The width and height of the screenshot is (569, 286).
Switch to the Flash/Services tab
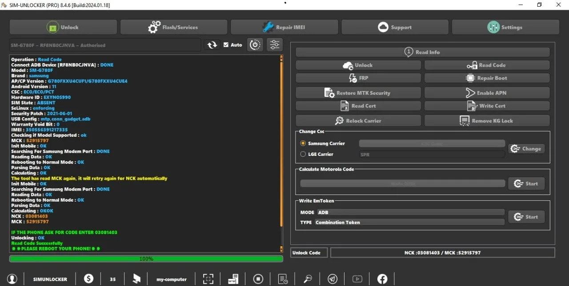pyautogui.click(x=174, y=27)
